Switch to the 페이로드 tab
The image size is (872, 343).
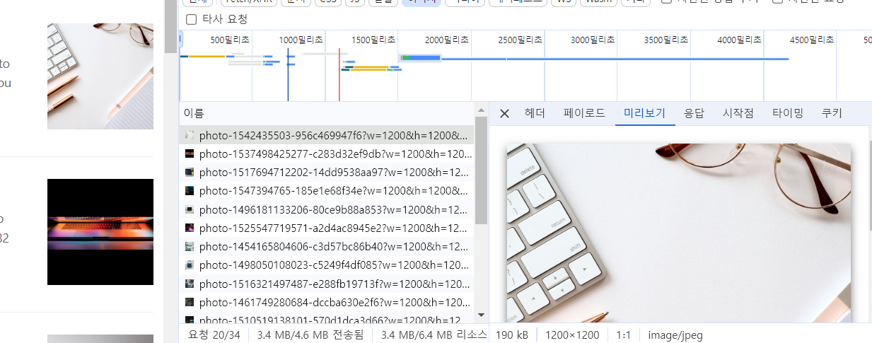pyautogui.click(x=584, y=113)
